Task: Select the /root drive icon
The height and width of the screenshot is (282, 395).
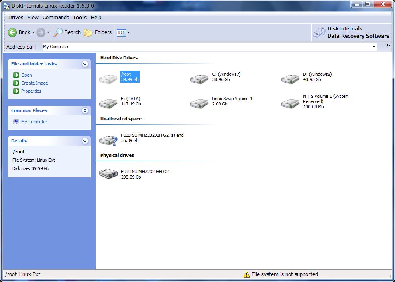Action: coord(108,79)
